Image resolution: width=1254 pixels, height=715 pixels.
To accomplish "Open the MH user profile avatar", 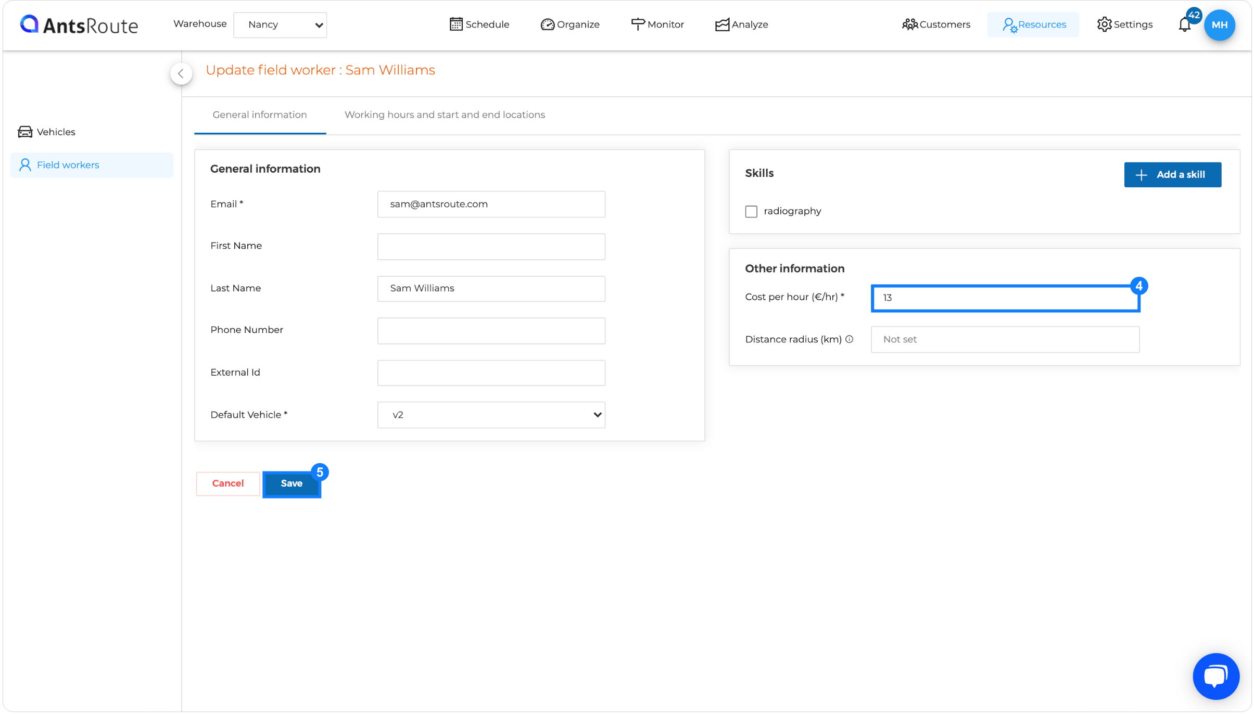I will 1220,25.
